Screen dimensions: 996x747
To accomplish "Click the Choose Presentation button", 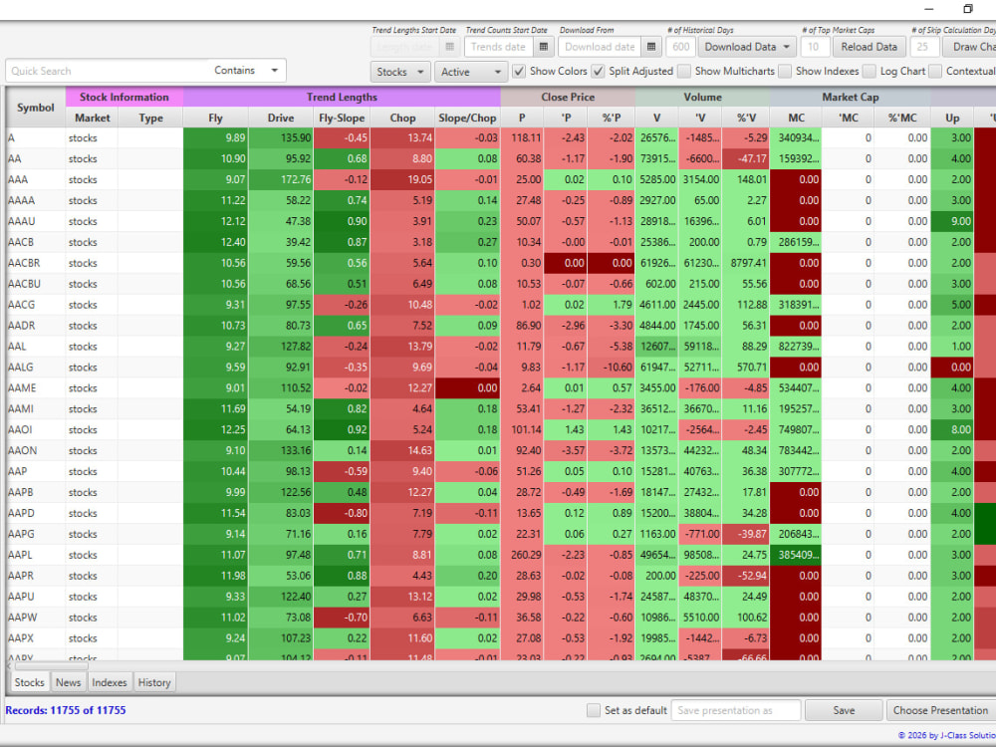I will pos(940,710).
